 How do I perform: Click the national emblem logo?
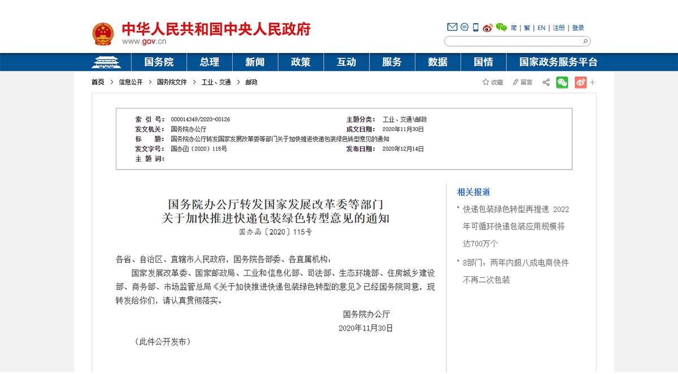(x=103, y=34)
